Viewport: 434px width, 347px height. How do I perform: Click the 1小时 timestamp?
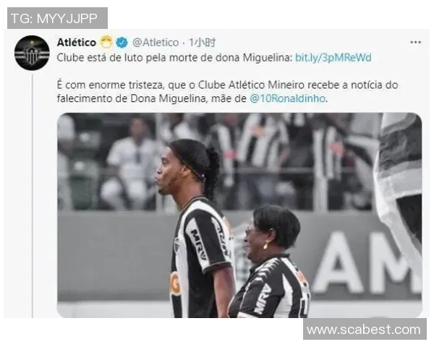(x=202, y=43)
